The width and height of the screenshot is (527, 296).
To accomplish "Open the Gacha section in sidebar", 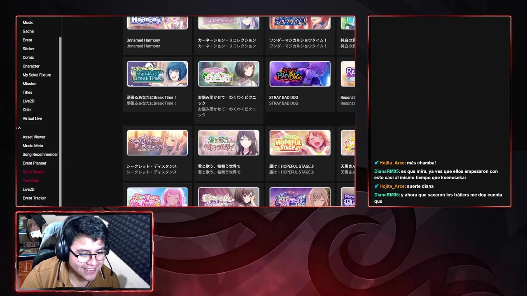I will coord(28,31).
